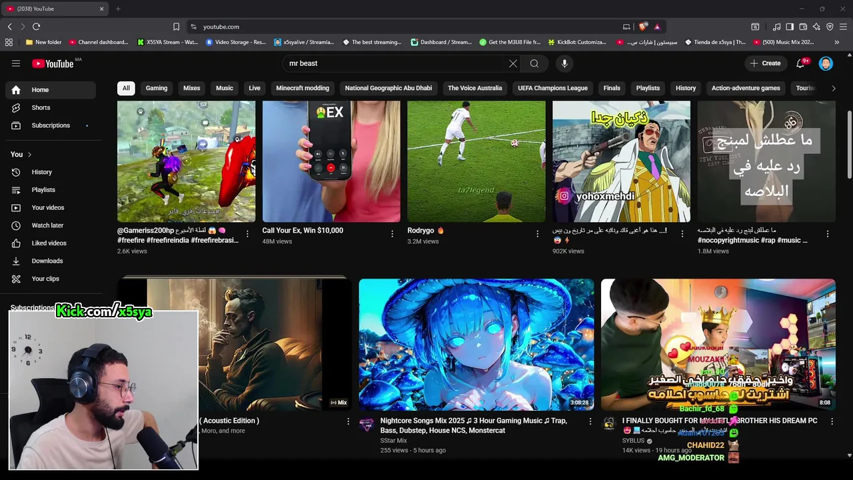The image size is (853, 480).
Task: Open the KickBot bookmark
Action: tap(577, 42)
